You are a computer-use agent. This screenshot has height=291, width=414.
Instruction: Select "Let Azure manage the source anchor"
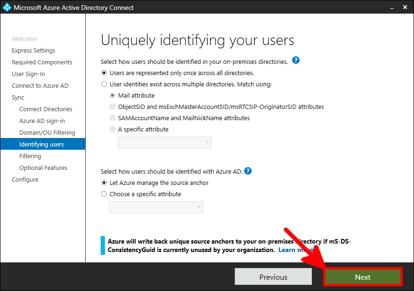point(104,182)
